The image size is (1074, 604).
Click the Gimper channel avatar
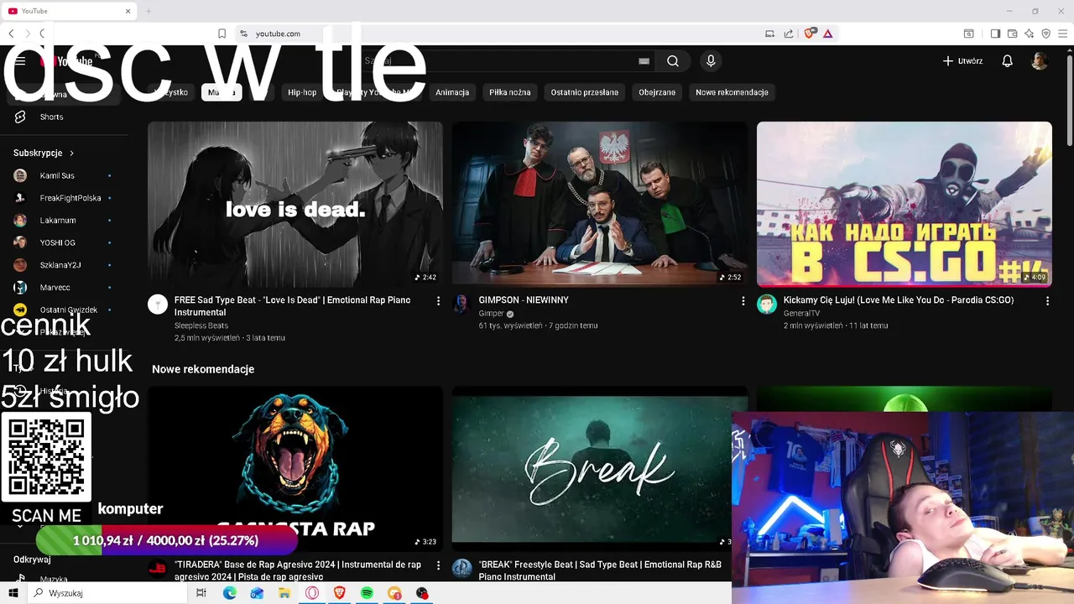[461, 304]
